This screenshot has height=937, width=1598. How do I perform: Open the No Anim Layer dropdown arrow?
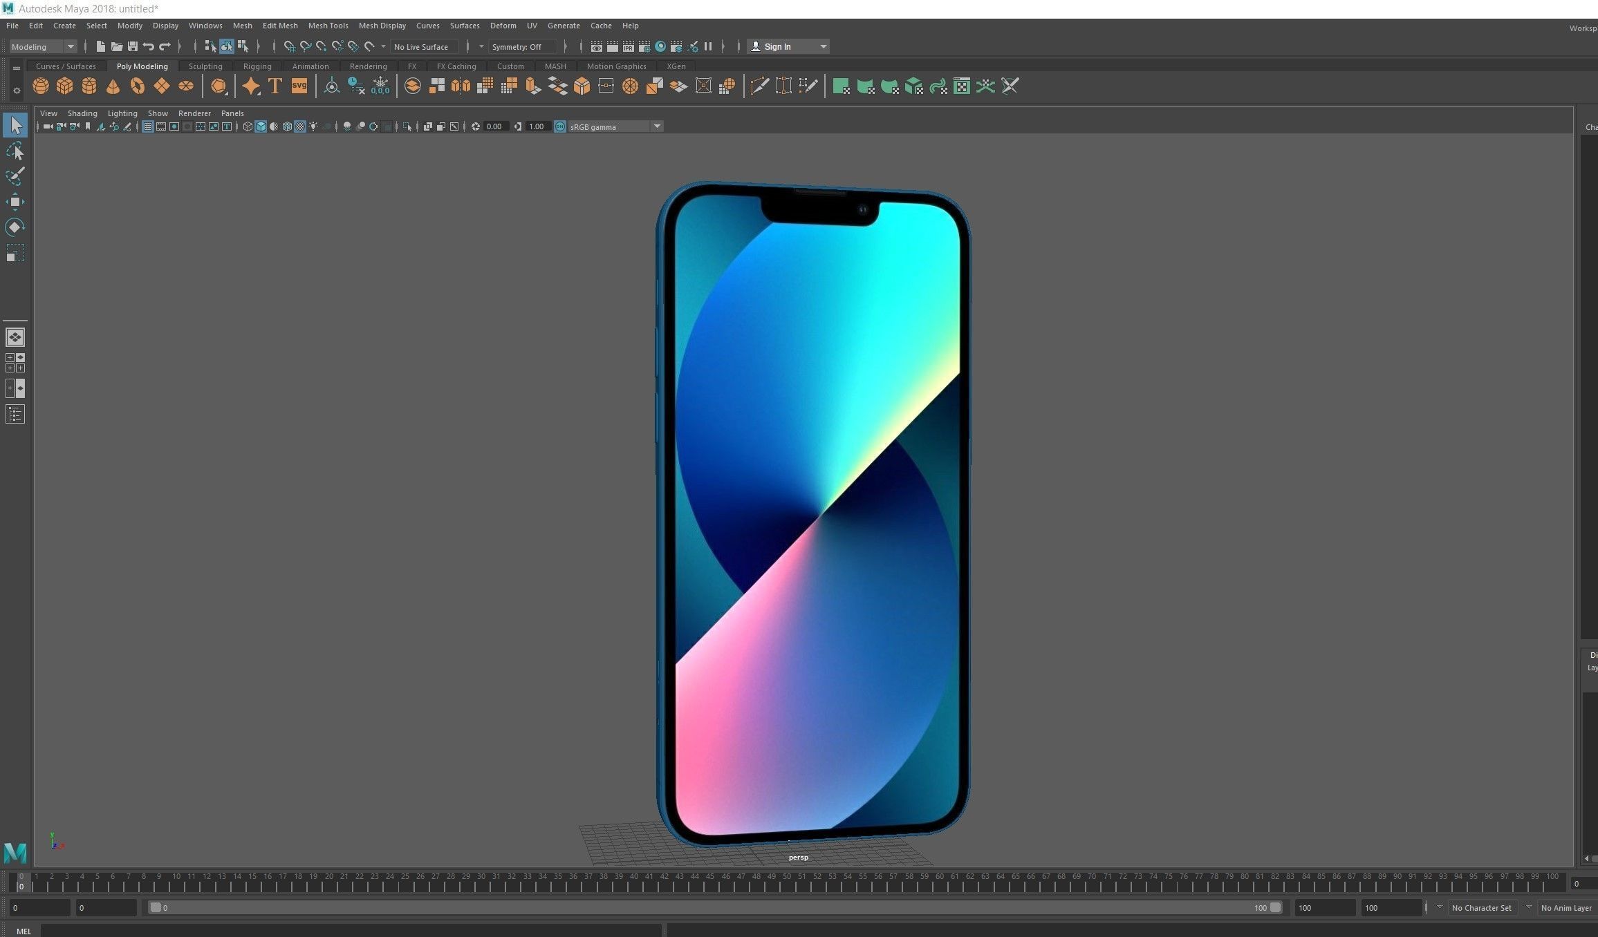point(1529,907)
